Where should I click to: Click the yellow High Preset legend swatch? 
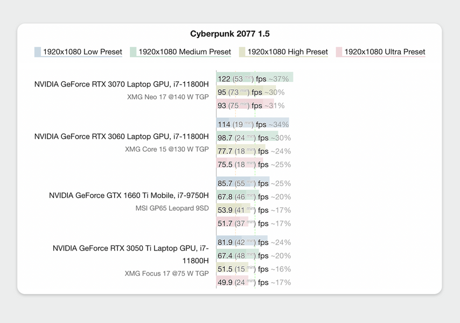[x=242, y=52]
